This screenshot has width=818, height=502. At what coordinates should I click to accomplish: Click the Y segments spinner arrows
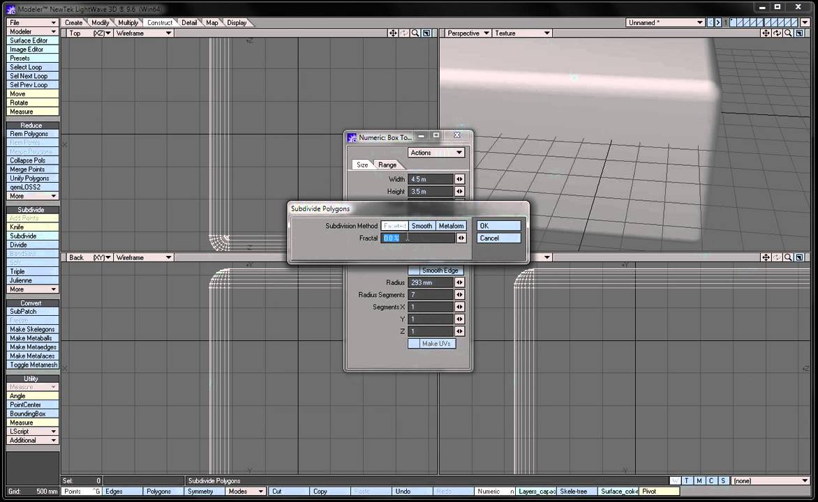coord(460,319)
